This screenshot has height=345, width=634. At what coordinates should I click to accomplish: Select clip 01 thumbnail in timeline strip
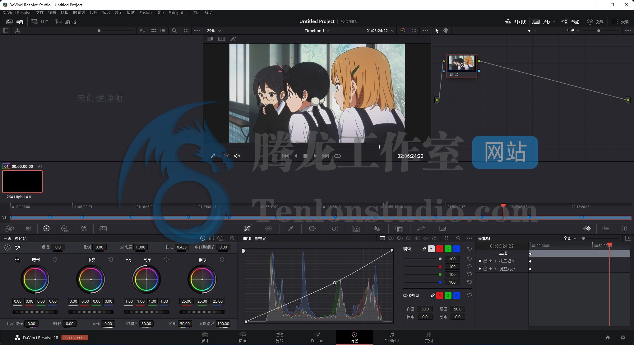(x=22, y=182)
